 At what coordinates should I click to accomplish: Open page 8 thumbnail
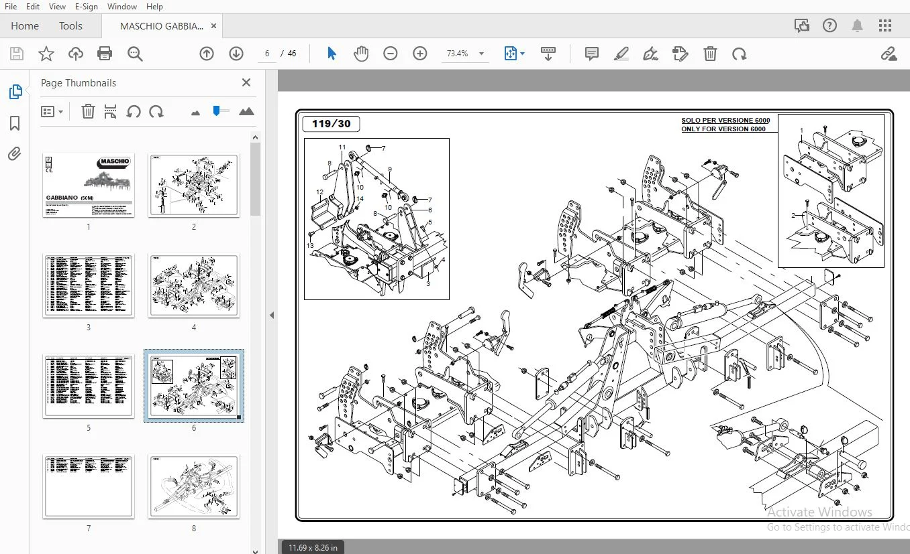(194, 486)
